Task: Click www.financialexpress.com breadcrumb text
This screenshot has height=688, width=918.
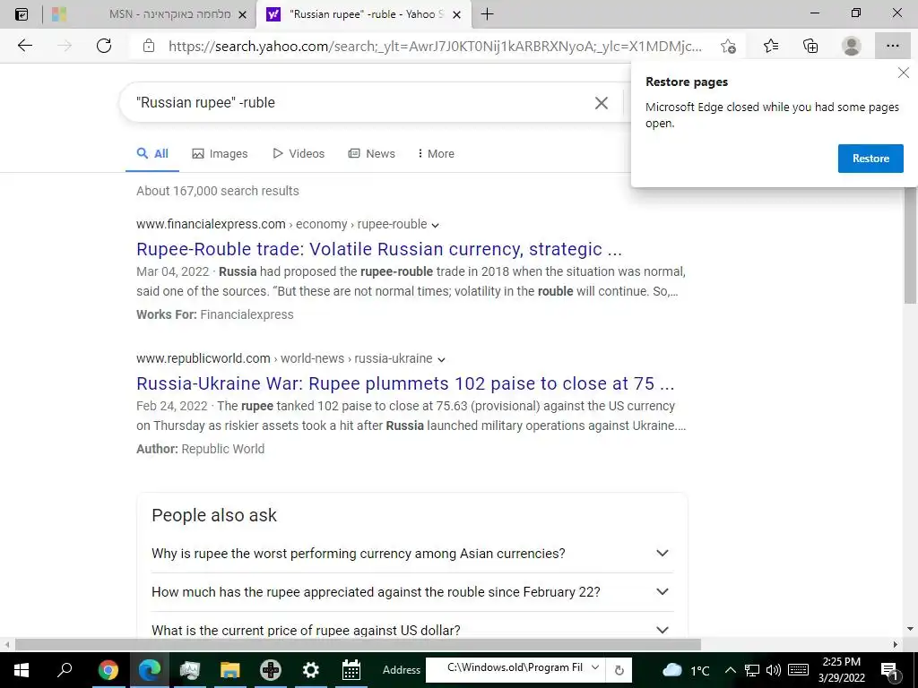Action: [x=211, y=225]
